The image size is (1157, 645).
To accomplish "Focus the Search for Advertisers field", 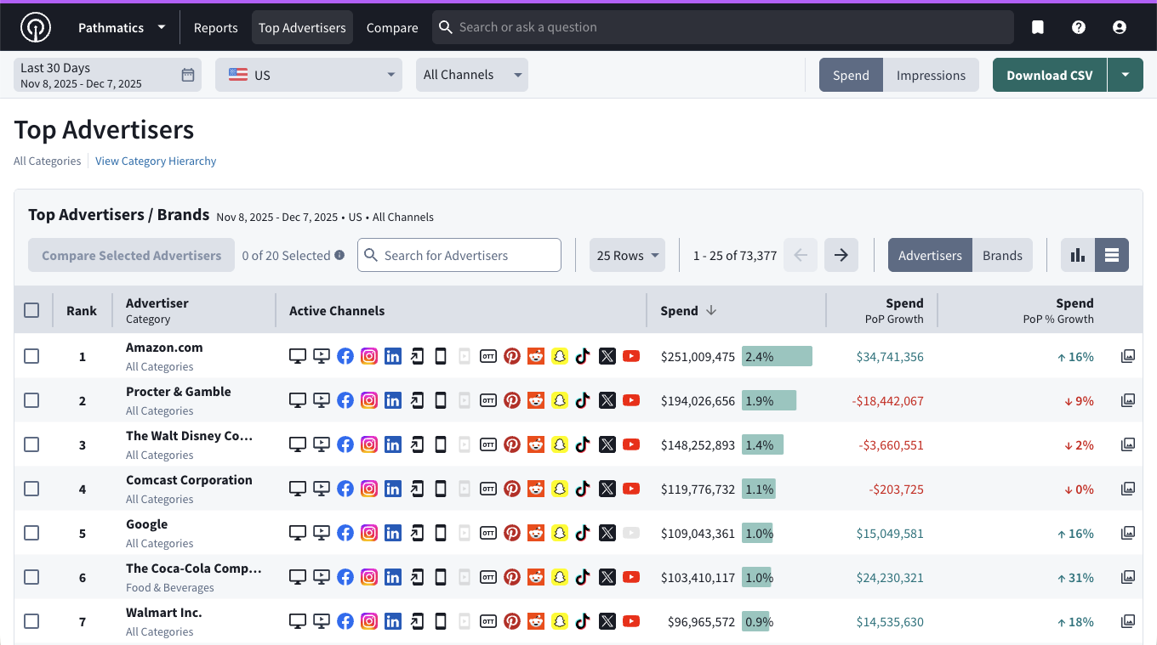I will [459, 255].
